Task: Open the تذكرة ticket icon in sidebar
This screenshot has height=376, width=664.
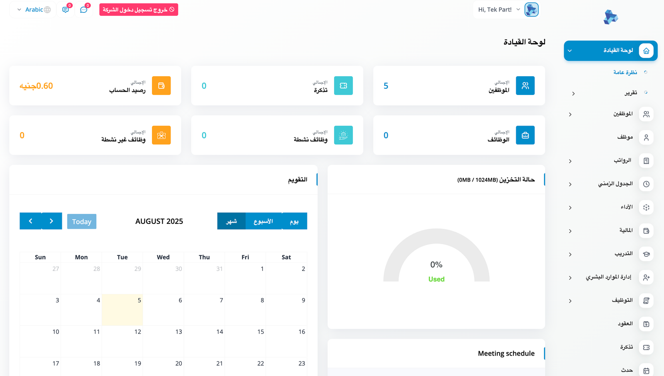Action: click(x=646, y=347)
